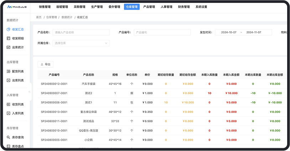Image resolution: width=290 pixels, height=151 pixels.
Task: Open 销售管理 top menu
Action: [45, 7]
